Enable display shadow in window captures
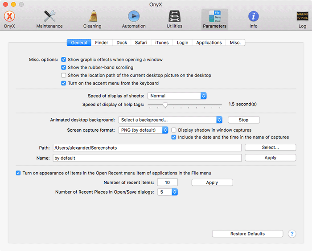 point(174,130)
